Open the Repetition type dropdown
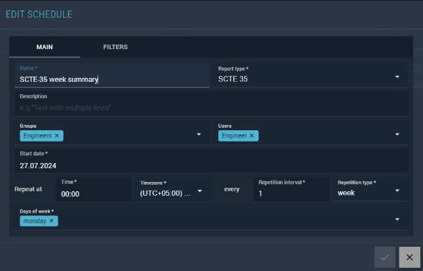 397,192
